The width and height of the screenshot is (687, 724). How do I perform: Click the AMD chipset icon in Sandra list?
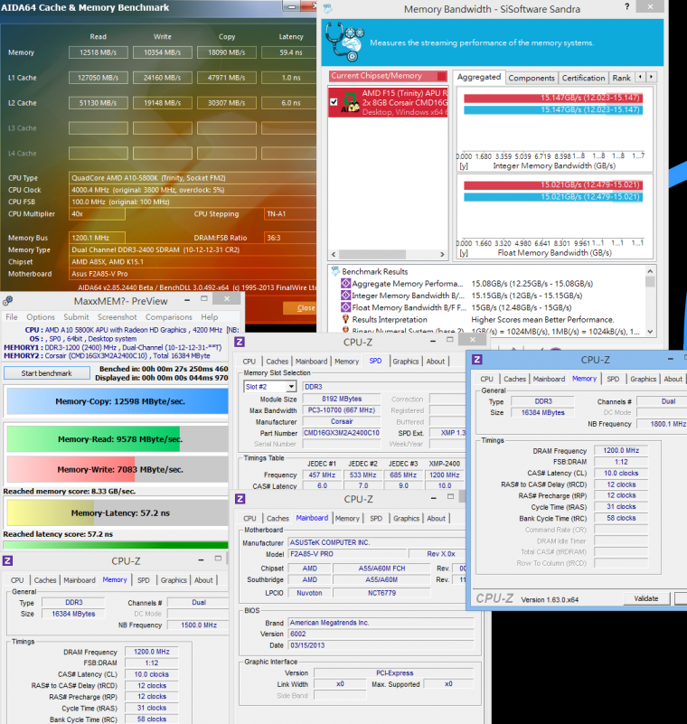click(350, 102)
